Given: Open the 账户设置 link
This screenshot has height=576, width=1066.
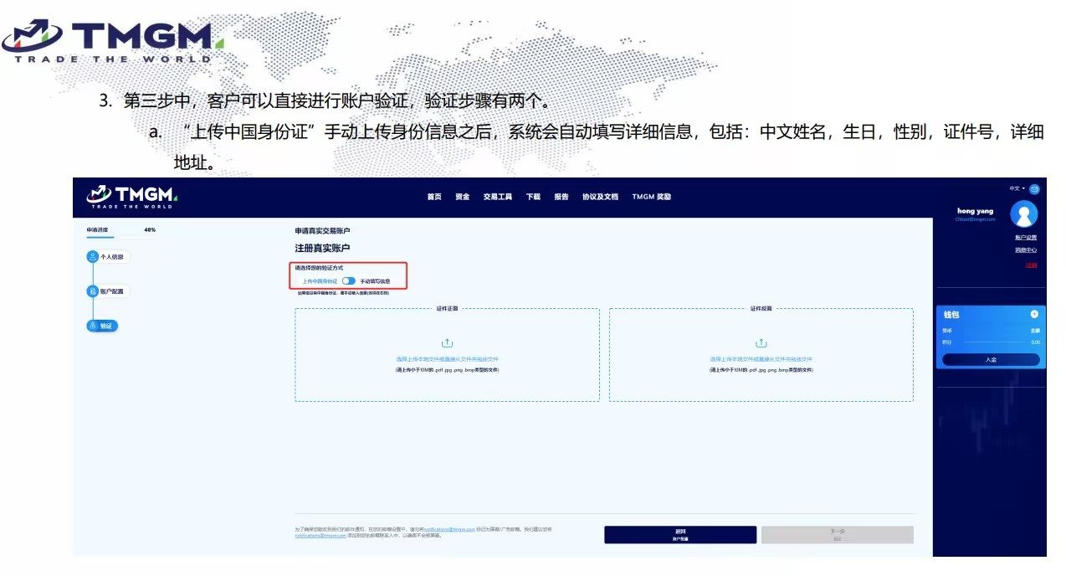Looking at the screenshot, I should (x=1026, y=238).
